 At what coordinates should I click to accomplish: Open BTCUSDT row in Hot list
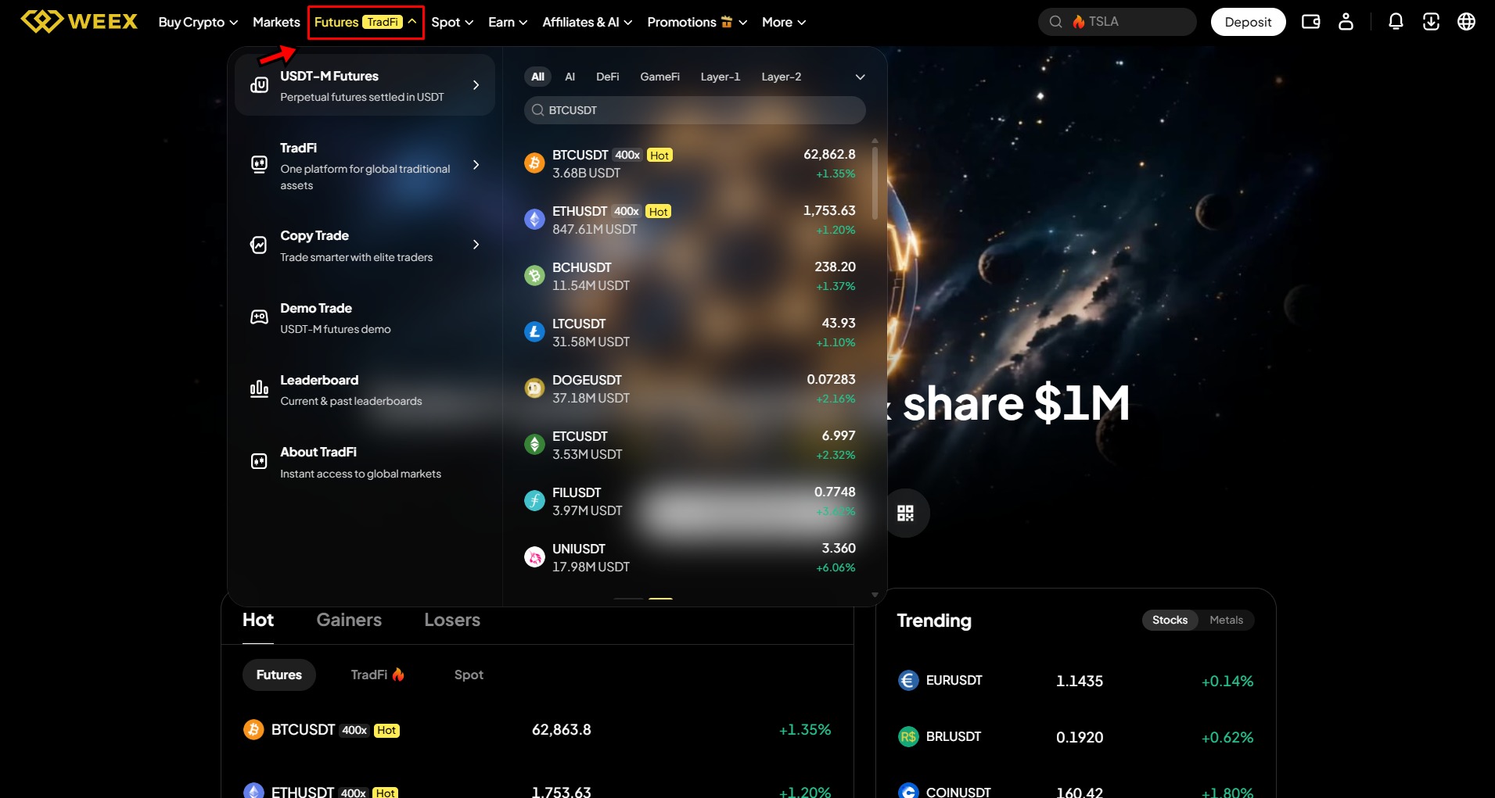pos(537,730)
